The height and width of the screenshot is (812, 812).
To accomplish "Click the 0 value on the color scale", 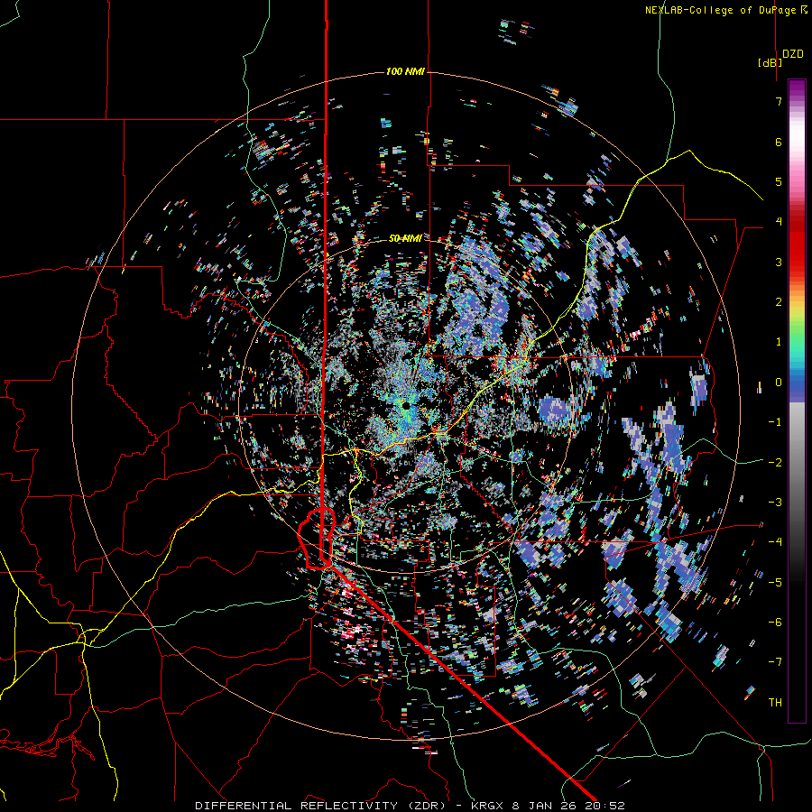I will (779, 383).
